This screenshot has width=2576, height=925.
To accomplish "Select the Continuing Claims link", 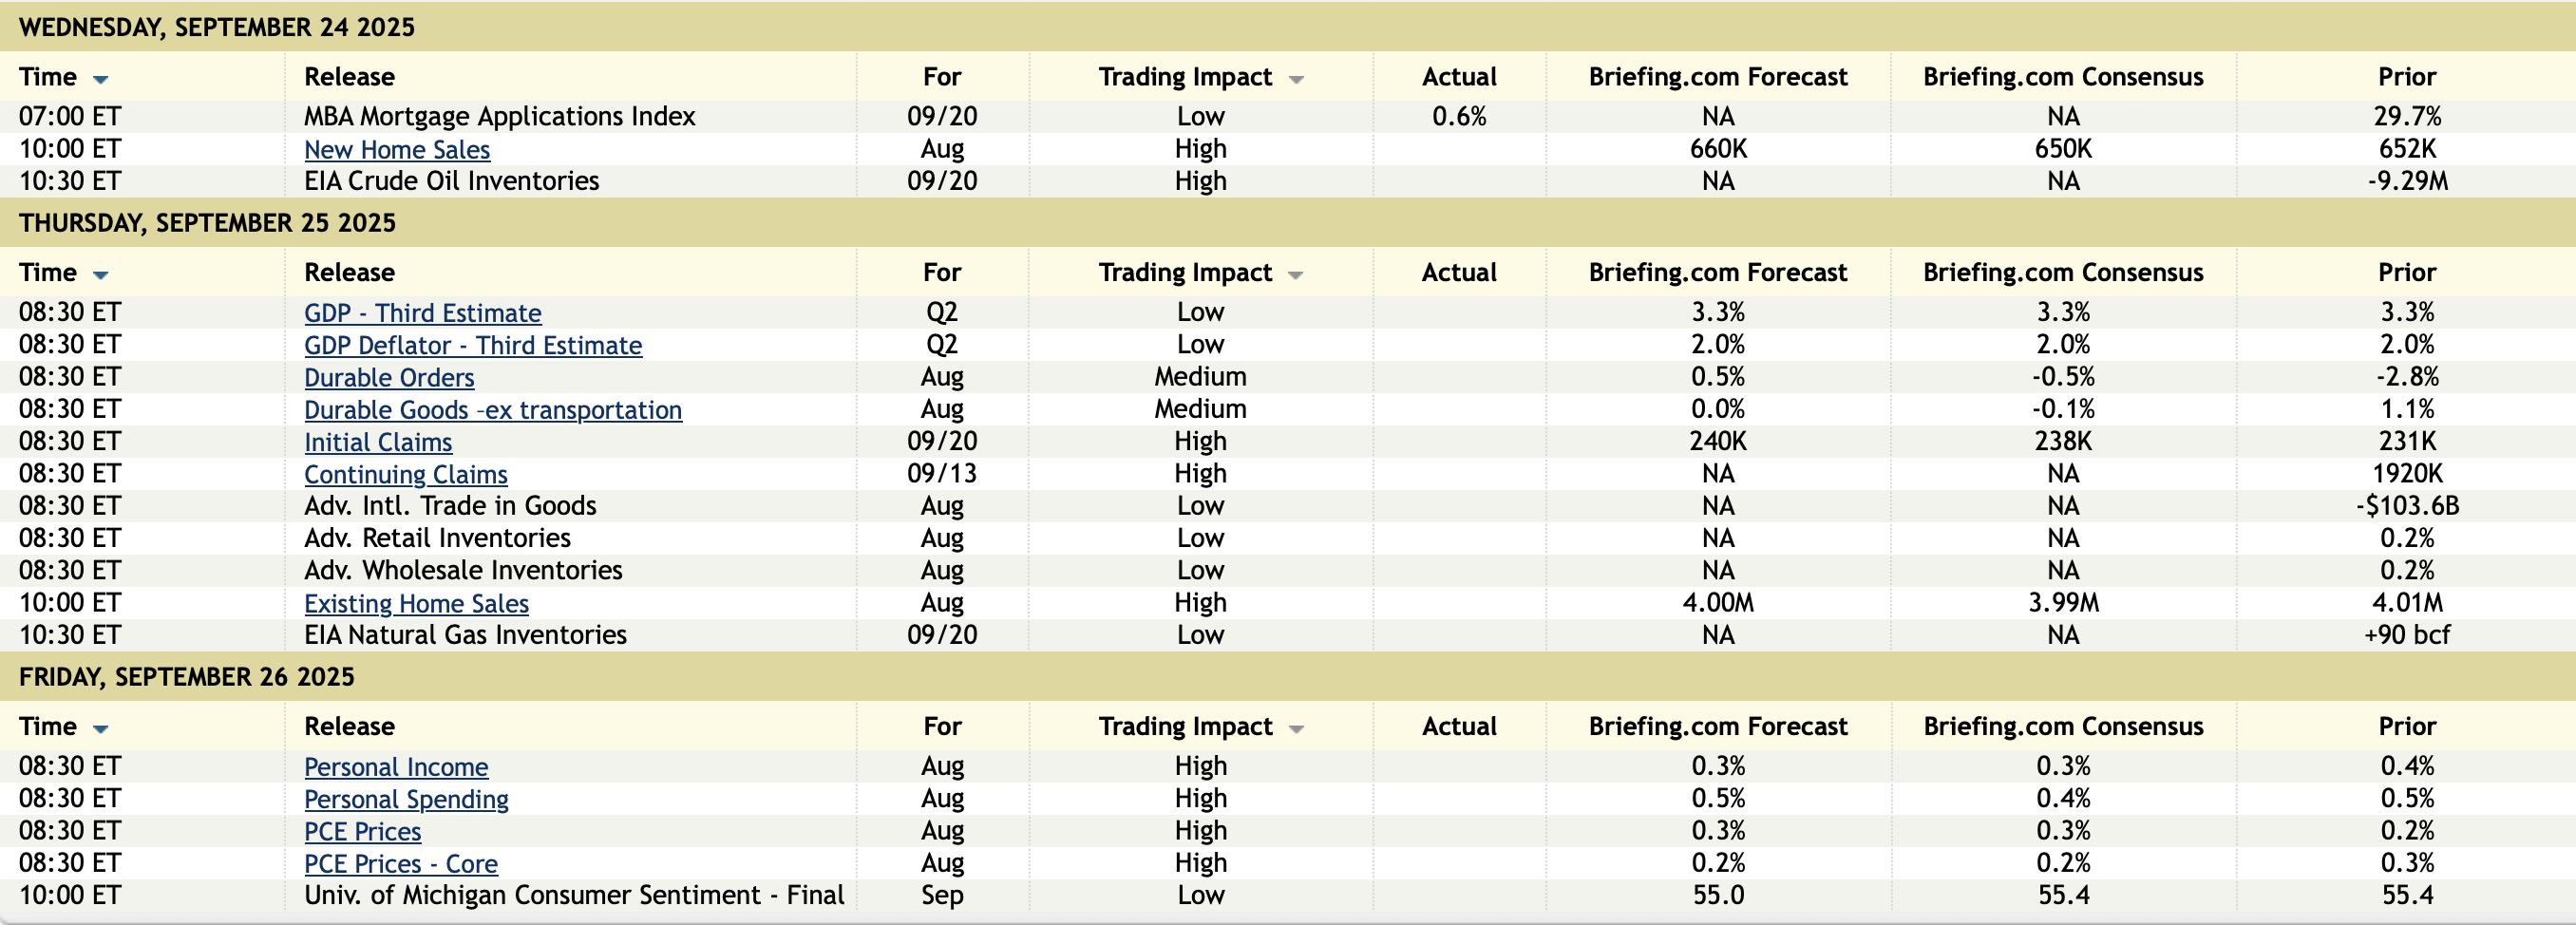I will pyautogui.click(x=405, y=475).
